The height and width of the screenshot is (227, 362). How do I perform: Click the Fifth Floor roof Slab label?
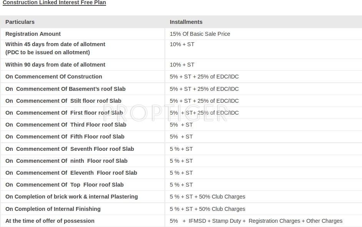pos(65,137)
